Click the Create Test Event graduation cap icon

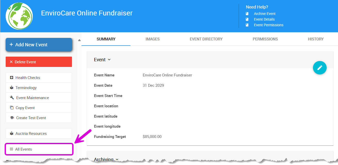(x=12, y=118)
